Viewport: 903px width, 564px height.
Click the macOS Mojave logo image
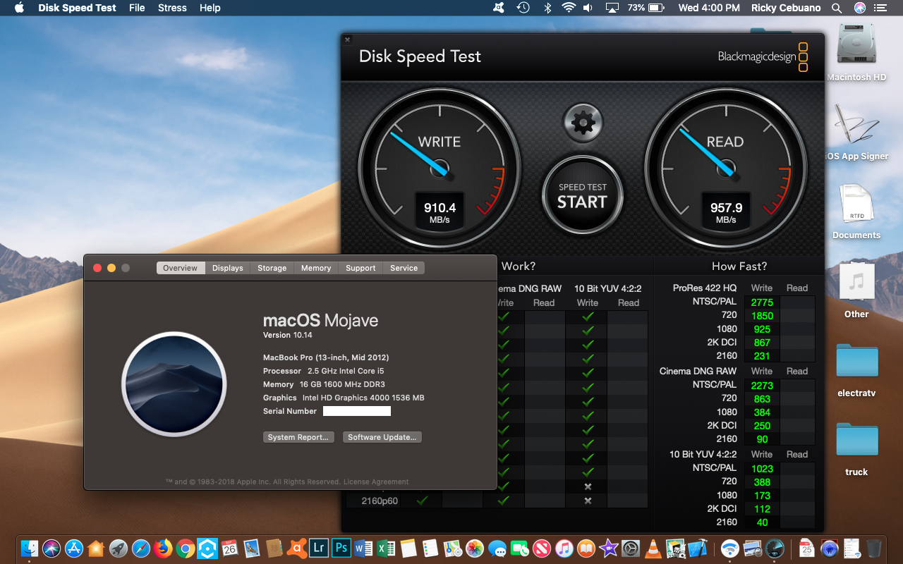[174, 384]
